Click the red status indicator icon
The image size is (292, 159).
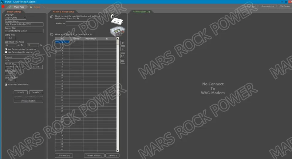coord(3,7)
